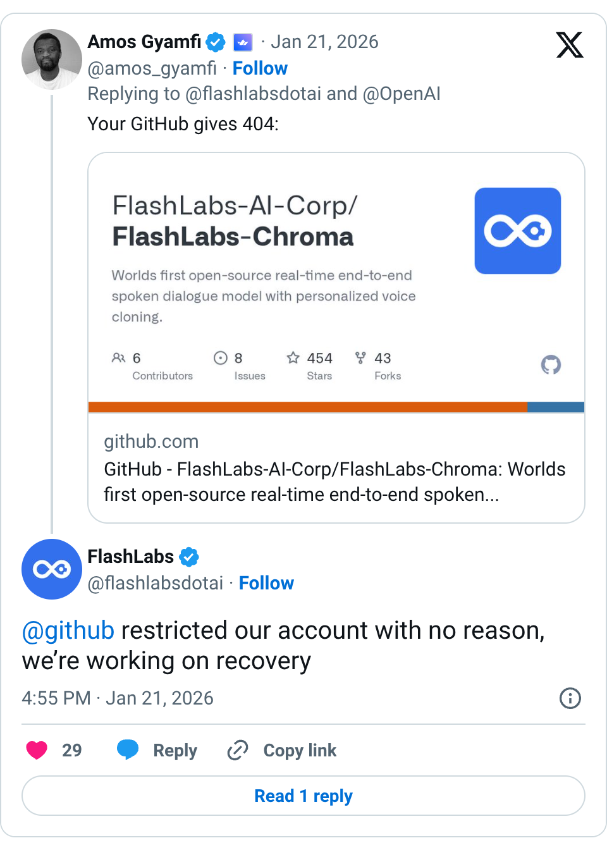The width and height of the screenshot is (607, 850).
Task: Click the X logo icon
Action: tap(569, 45)
